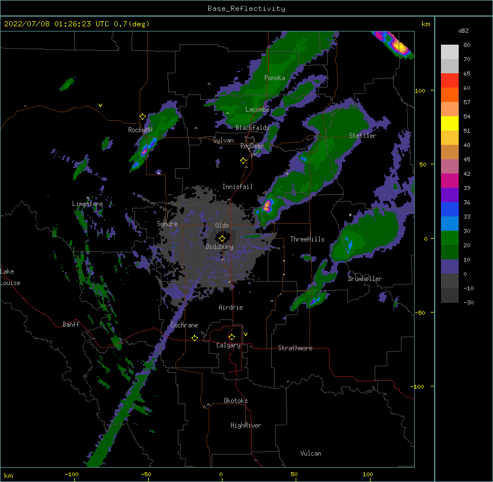Select the magenta 39-42 dBZ legend swatch
The image size is (493, 482).
click(x=450, y=180)
